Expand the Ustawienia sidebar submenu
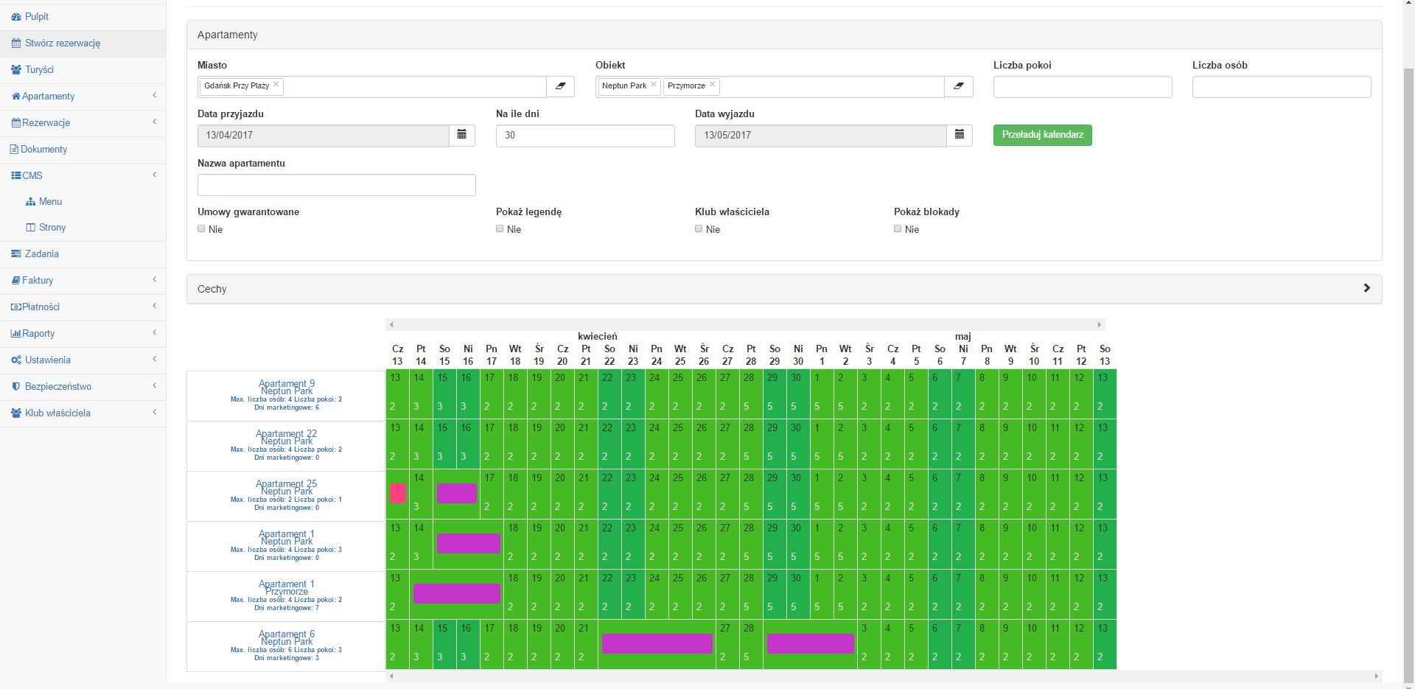The image size is (1415, 689). point(154,360)
